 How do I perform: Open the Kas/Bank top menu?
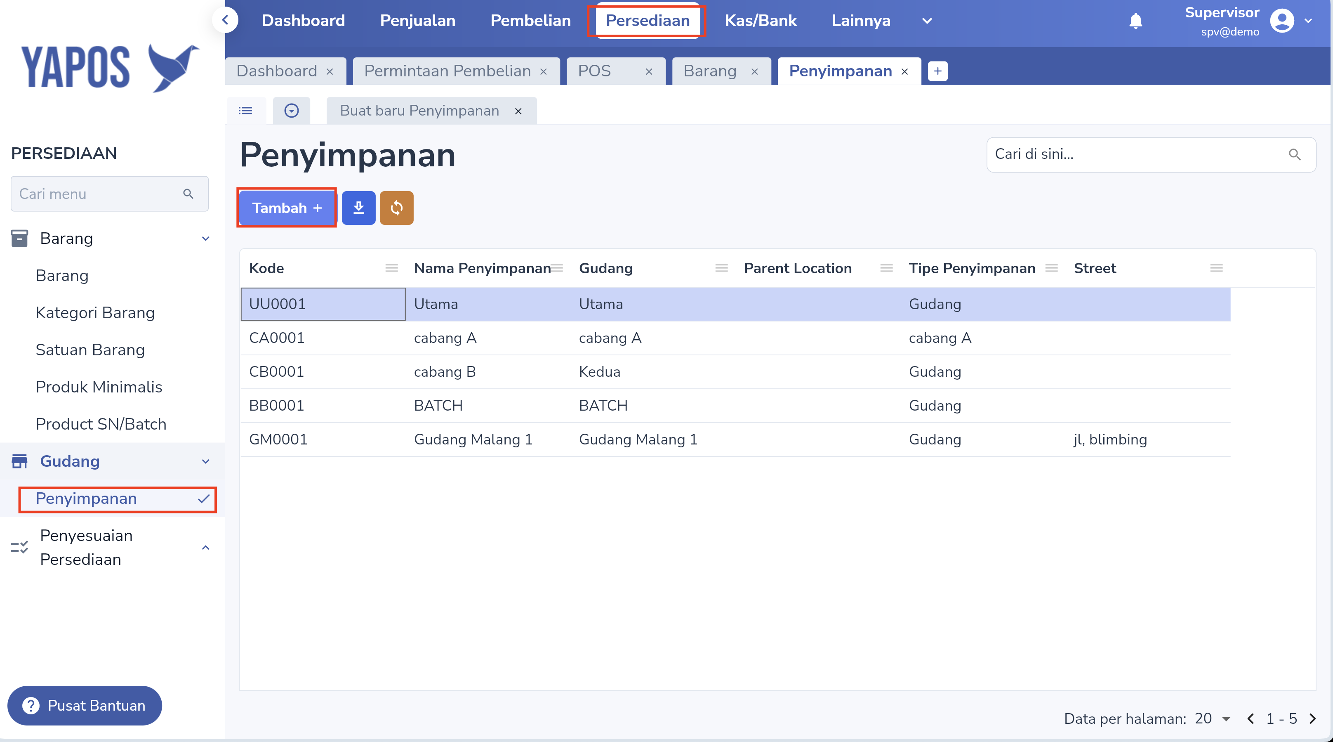pos(761,20)
